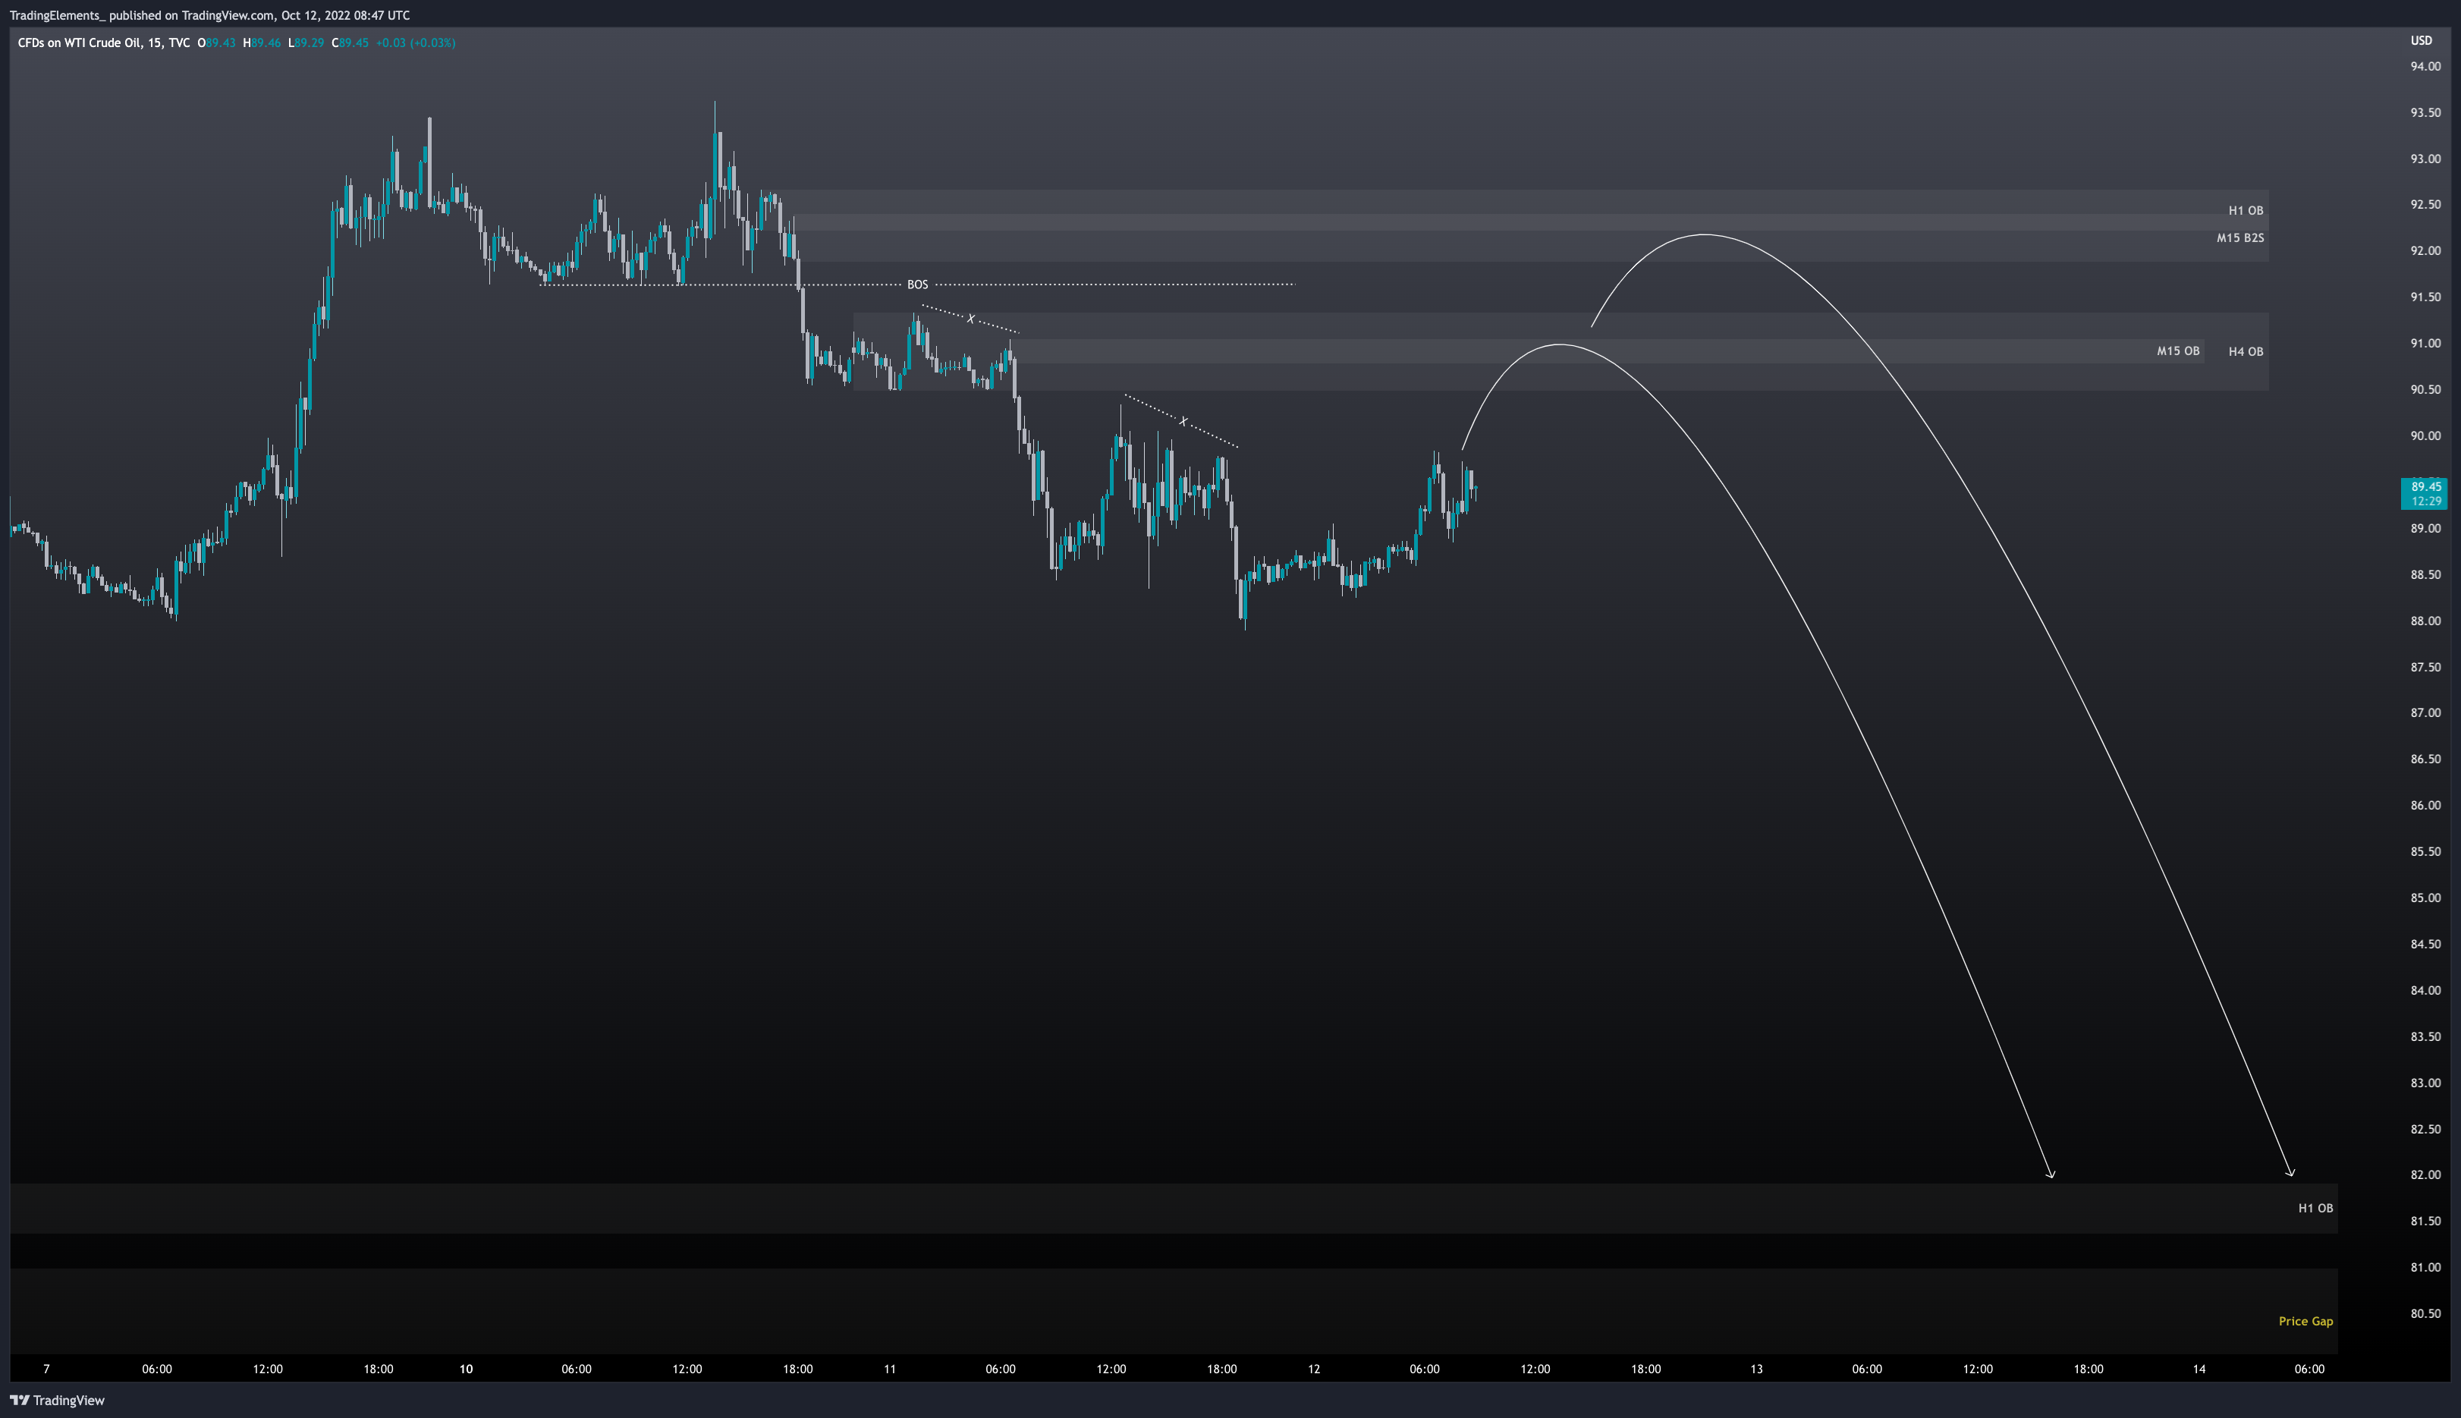Click the change value +0.03 (+0.03%)

pos(416,42)
